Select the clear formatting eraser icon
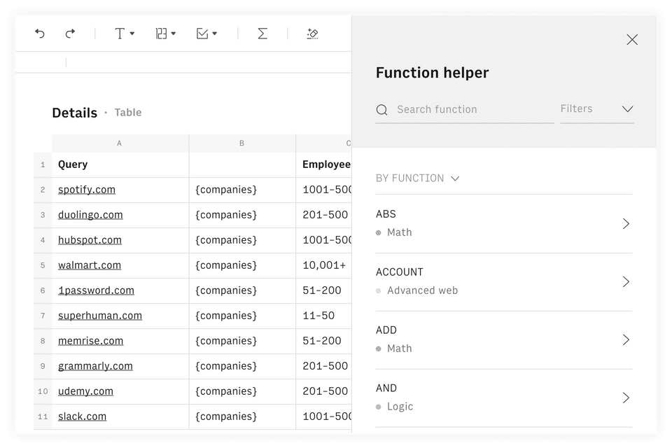The image size is (672, 448). 313,34
